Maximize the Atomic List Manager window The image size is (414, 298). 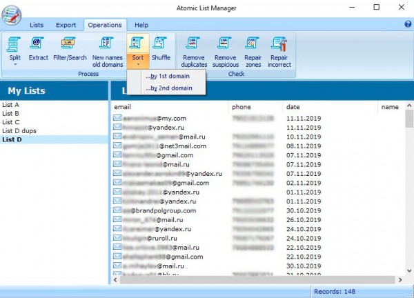point(377,8)
